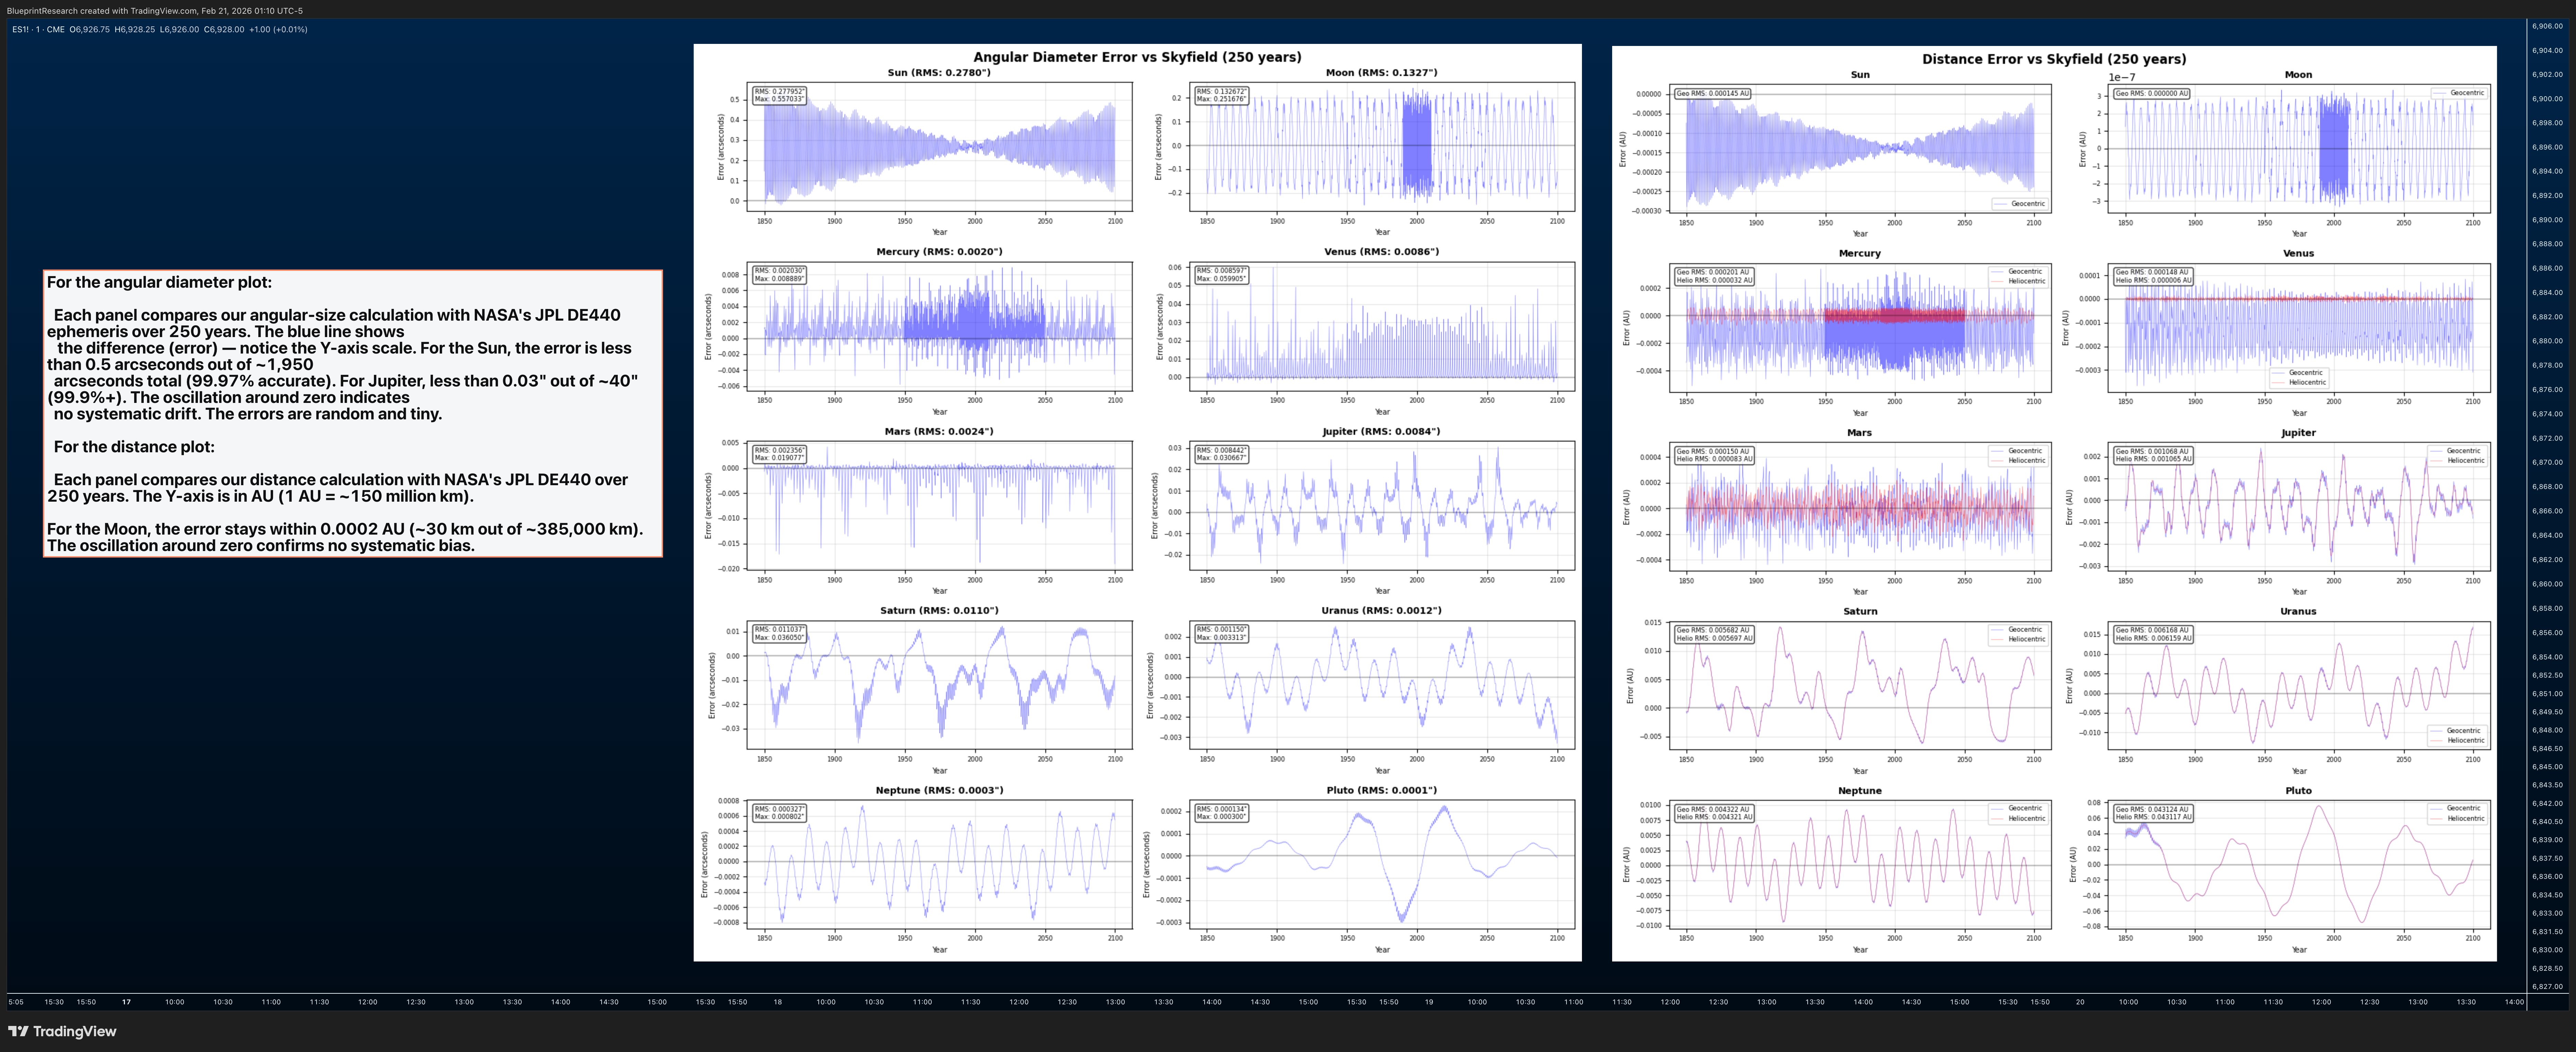Click the Pluto panel in Distance Error chart
This screenshot has height=1052, width=2576.
[2298, 865]
